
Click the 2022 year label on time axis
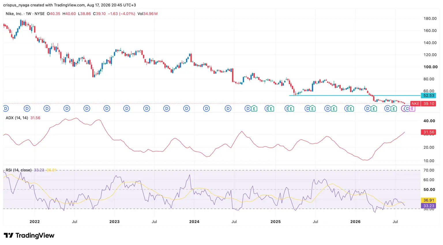[x=35, y=222]
